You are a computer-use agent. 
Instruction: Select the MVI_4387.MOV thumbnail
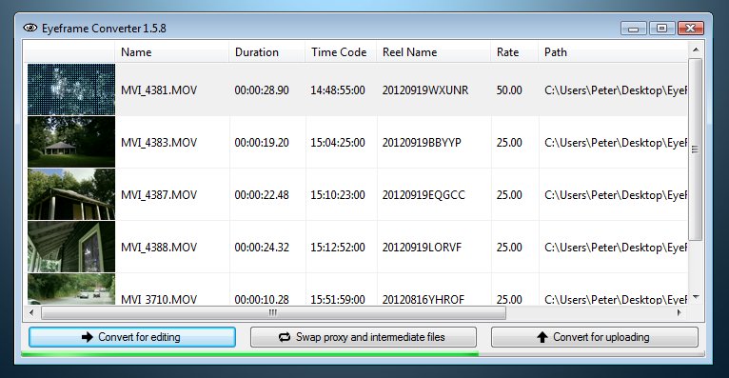[71, 194]
